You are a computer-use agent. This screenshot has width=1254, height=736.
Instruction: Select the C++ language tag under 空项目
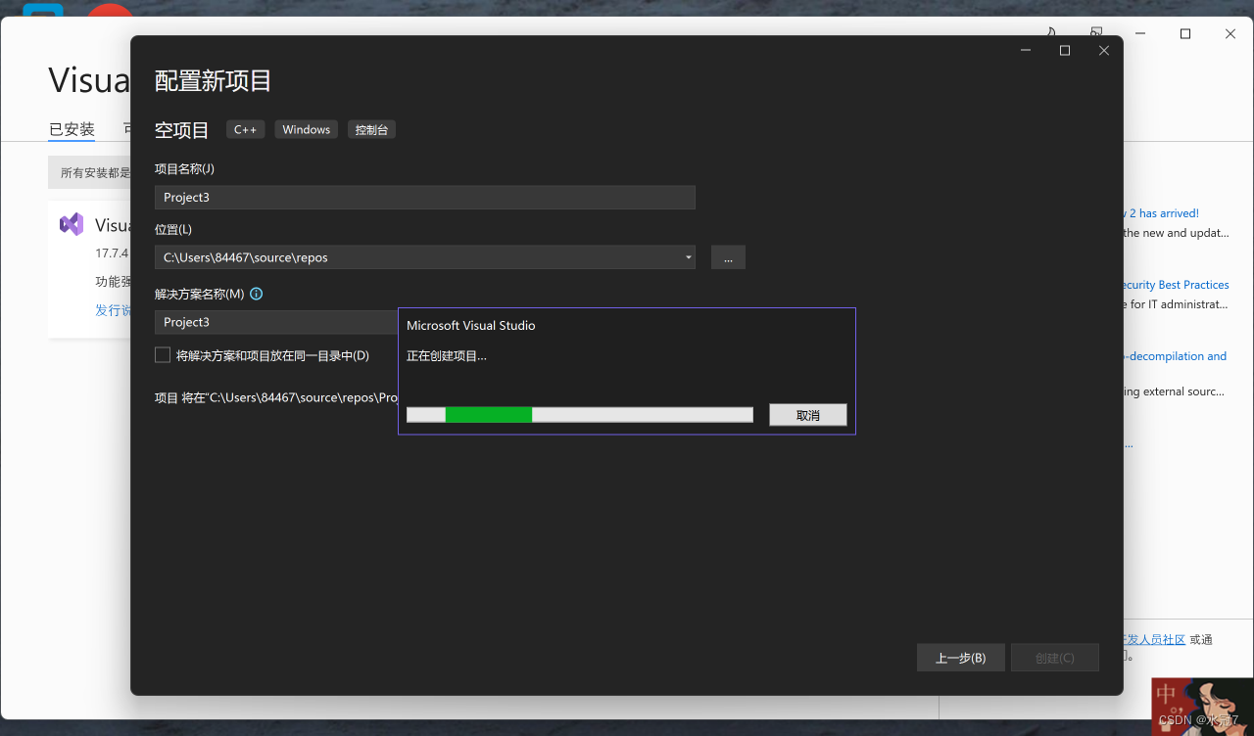pyautogui.click(x=245, y=128)
